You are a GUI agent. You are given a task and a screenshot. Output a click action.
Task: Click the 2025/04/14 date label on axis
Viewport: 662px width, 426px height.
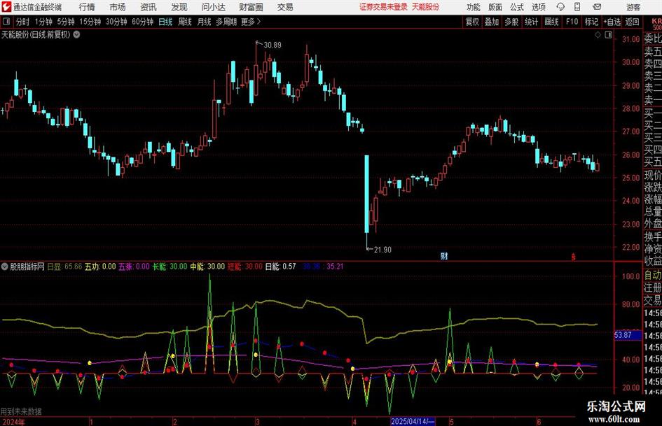tap(412, 421)
